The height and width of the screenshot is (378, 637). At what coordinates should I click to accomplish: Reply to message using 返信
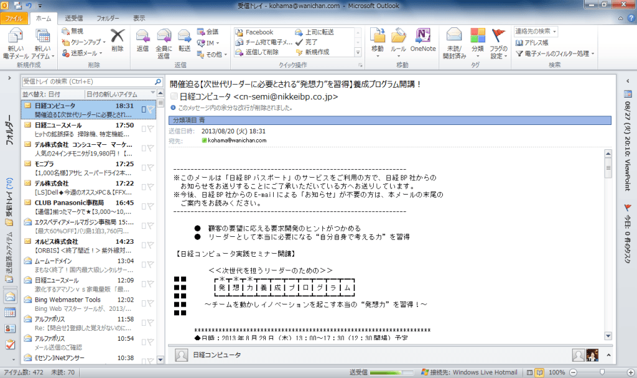(142, 40)
